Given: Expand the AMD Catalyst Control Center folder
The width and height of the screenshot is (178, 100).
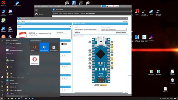Looking at the screenshot, I should (17, 77).
